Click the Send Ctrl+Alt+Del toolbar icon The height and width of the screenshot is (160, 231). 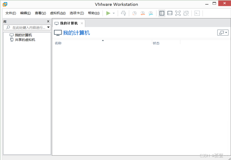tap(123, 13)
